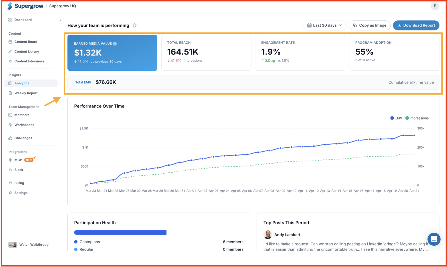This screenshot has height=267, width=447.
Task: Open the gear settings beside performance heading
Action: pyautogui.click(x=135, y=25)
